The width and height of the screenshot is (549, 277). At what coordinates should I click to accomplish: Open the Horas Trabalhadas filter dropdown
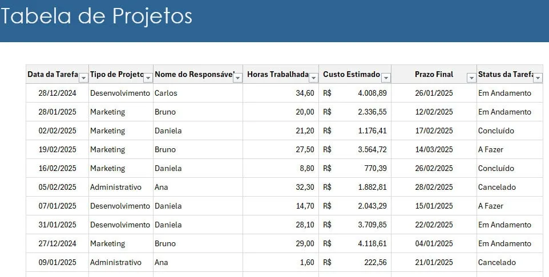[314, 78]
